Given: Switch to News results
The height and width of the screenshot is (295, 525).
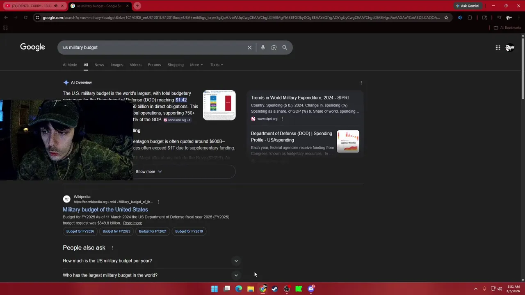Looking at the screenshot, I should pos(99,65).
